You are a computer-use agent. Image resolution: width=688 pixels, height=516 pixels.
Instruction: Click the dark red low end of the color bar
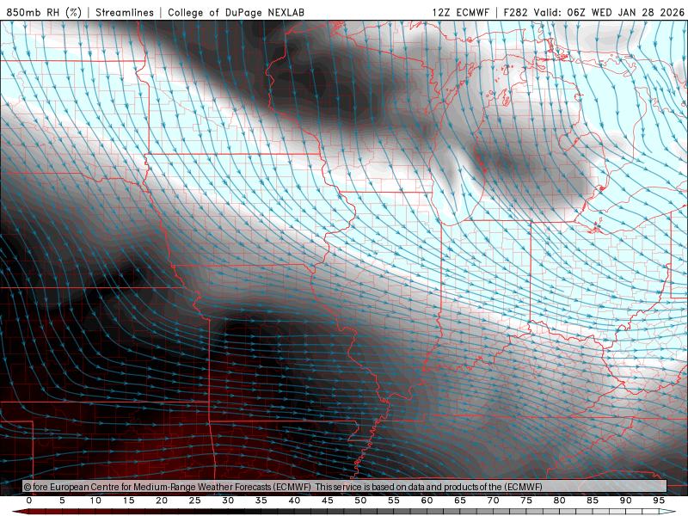pyautogui.click(x=20, y=512)
